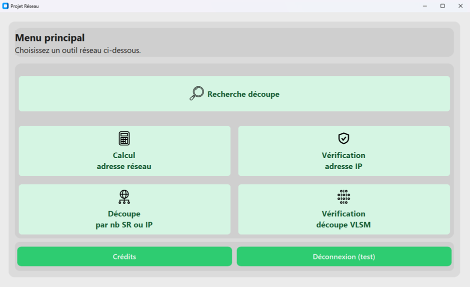The width and height of the screenshot is (470, 287).
Task: Launch Vérification adresse IP text label
Action: coord(343,161)
